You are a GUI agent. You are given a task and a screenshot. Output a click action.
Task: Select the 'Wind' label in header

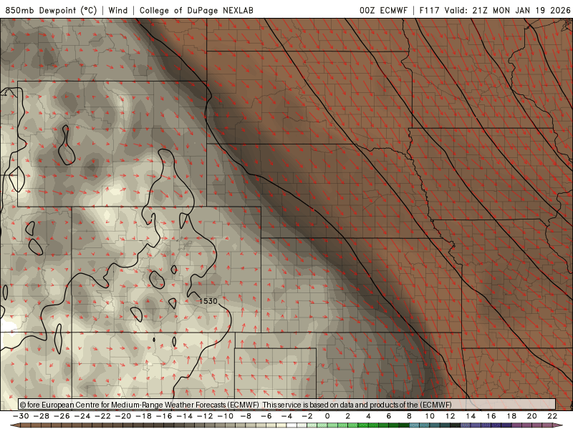click(118, 10)
